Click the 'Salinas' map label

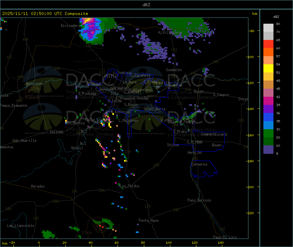click(x=56, y=132)
